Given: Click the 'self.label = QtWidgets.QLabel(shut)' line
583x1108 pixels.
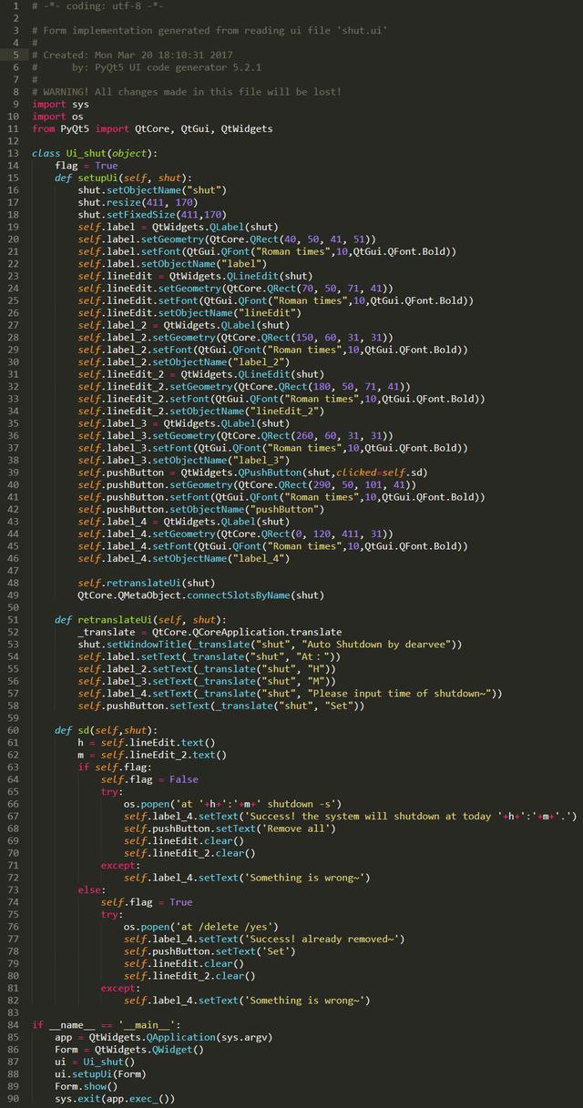Looking at the screenshot, I should click(x=178, y=227).
